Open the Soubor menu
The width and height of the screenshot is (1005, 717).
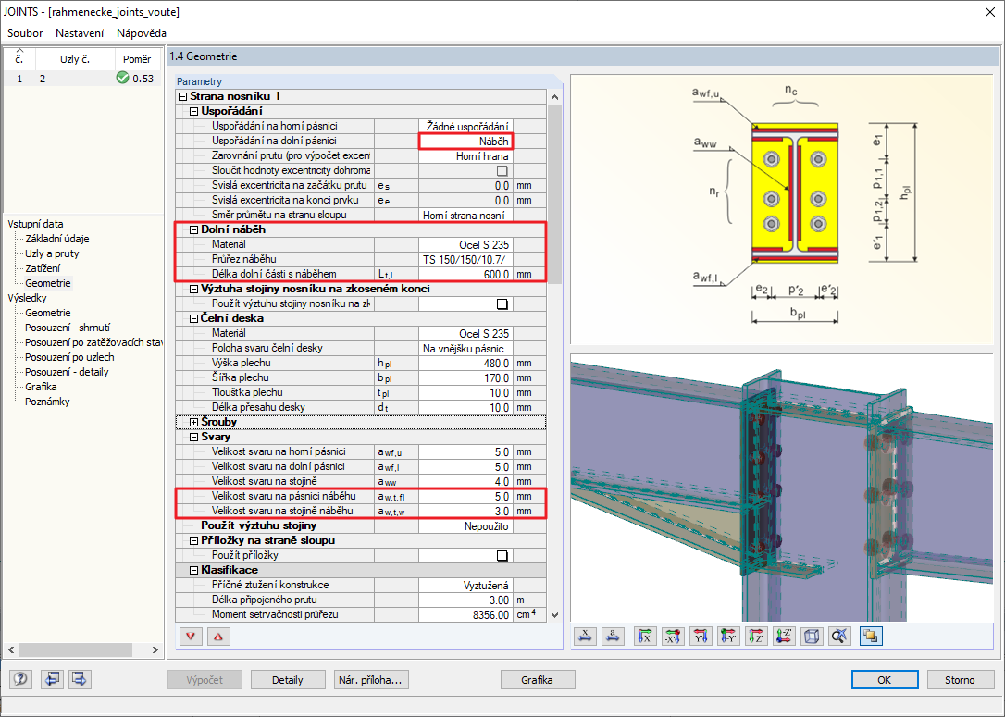point(25,32)
